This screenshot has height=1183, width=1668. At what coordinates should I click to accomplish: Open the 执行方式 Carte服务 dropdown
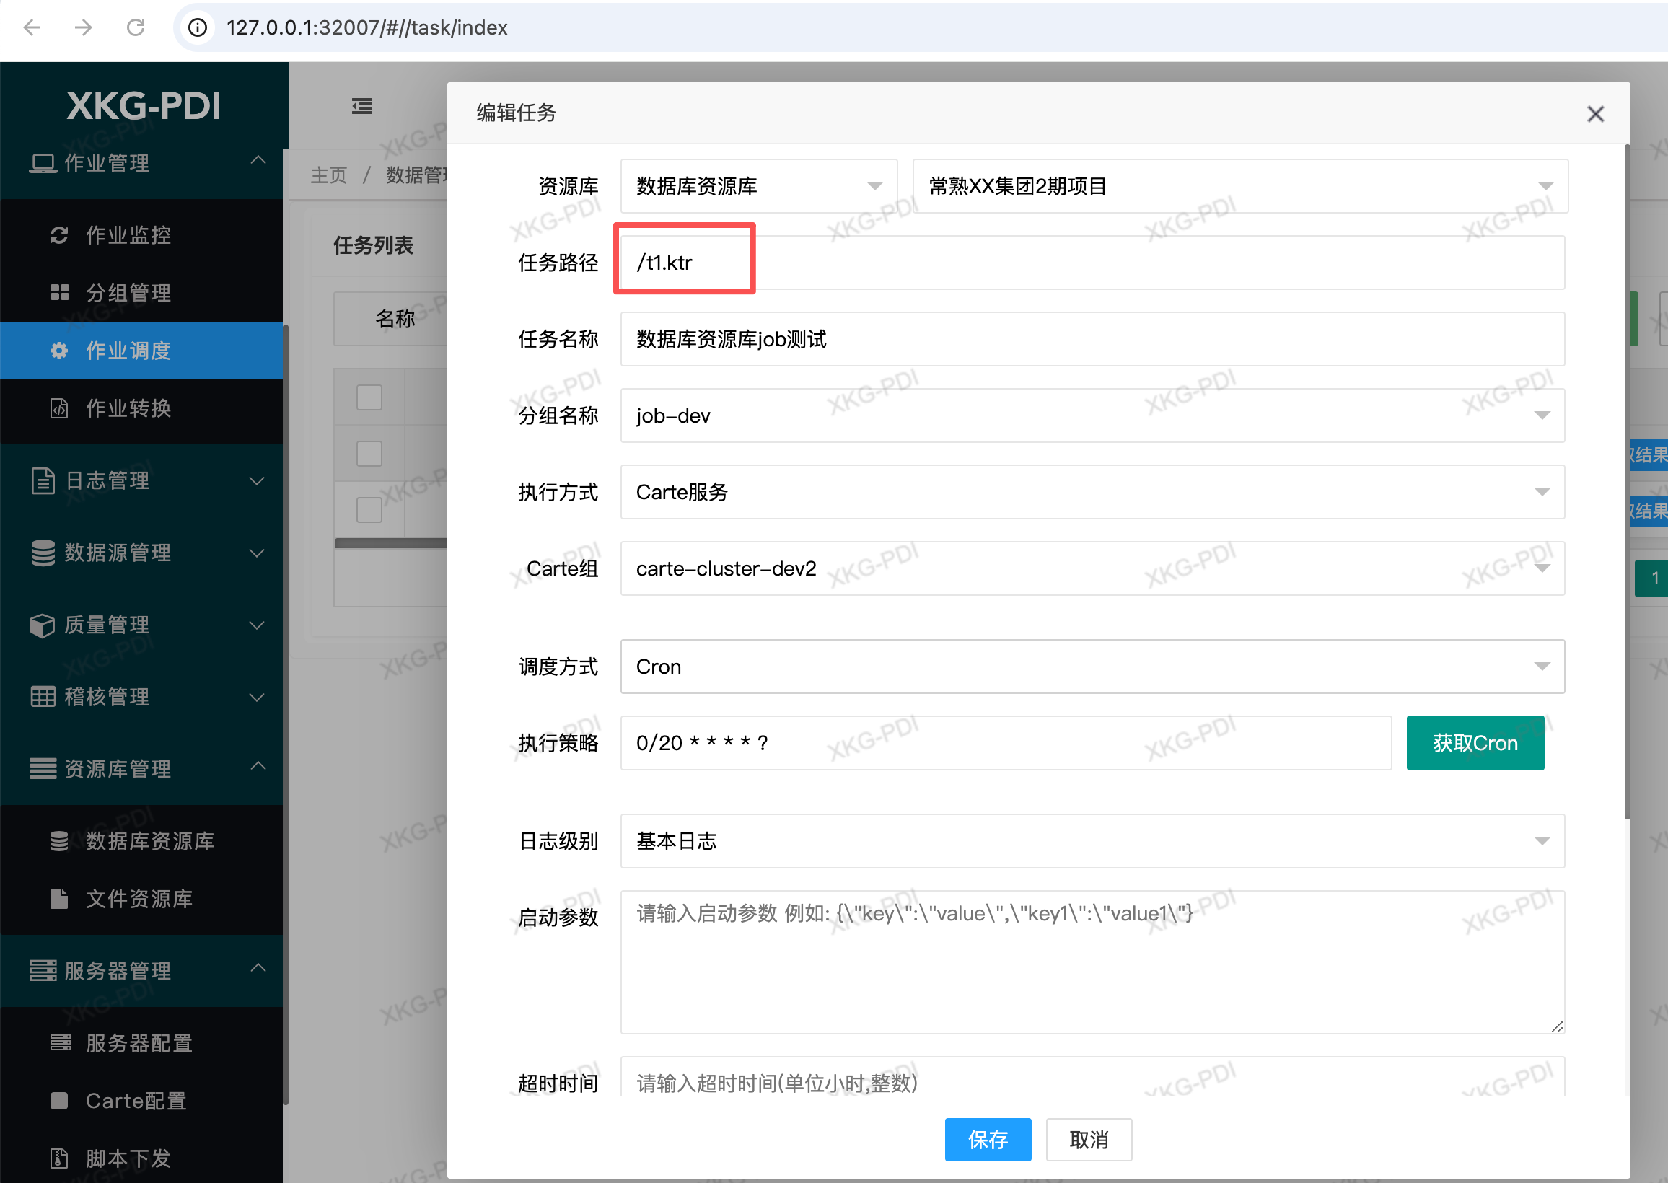point(1543,492)
